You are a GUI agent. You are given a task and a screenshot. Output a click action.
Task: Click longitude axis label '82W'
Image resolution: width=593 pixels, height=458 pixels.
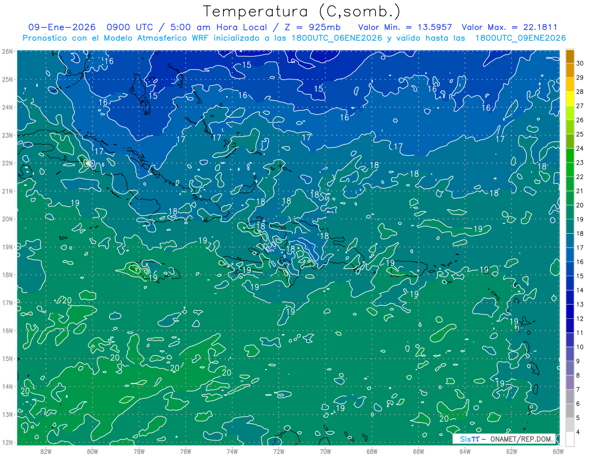click(x=46, y=452)
